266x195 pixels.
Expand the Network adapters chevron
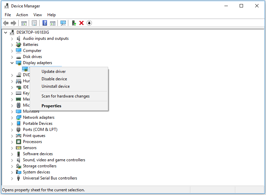tap(12, 118)
